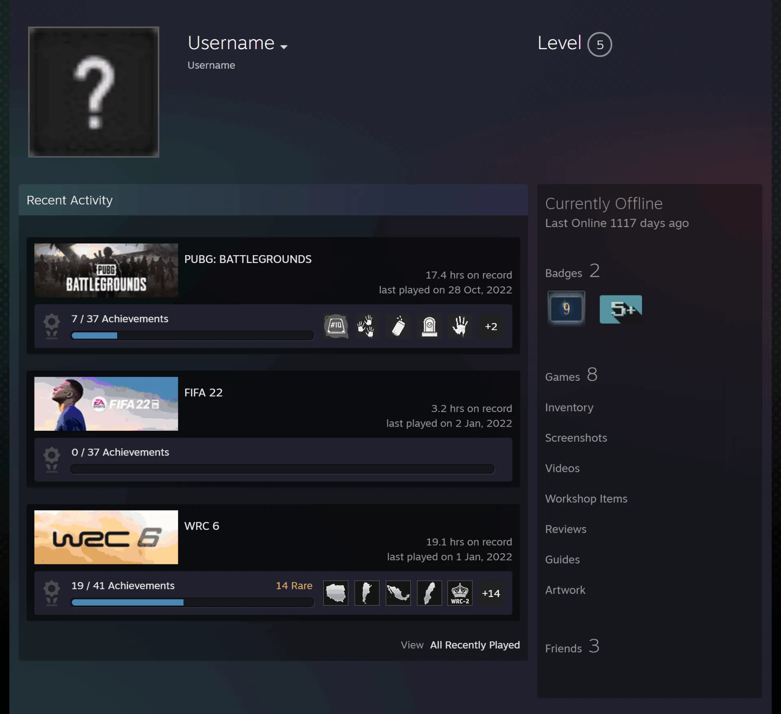Click the 14 Rare achievements label
This screenshot has width=781, height=714.
coord(294,586)
